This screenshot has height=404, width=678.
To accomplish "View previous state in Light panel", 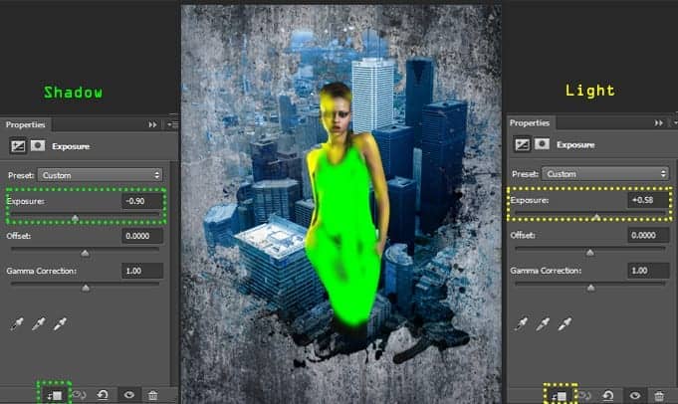I will point(584,395).
